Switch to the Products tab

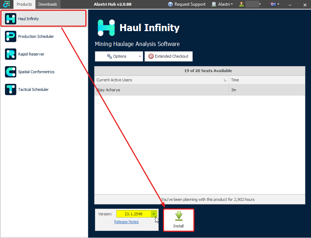coord(24,4)
